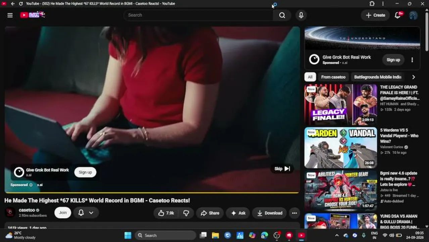Start voice search with the microphone icon
Image resolution: width=429 pixels, height=242 pixels.
[301, 15]
